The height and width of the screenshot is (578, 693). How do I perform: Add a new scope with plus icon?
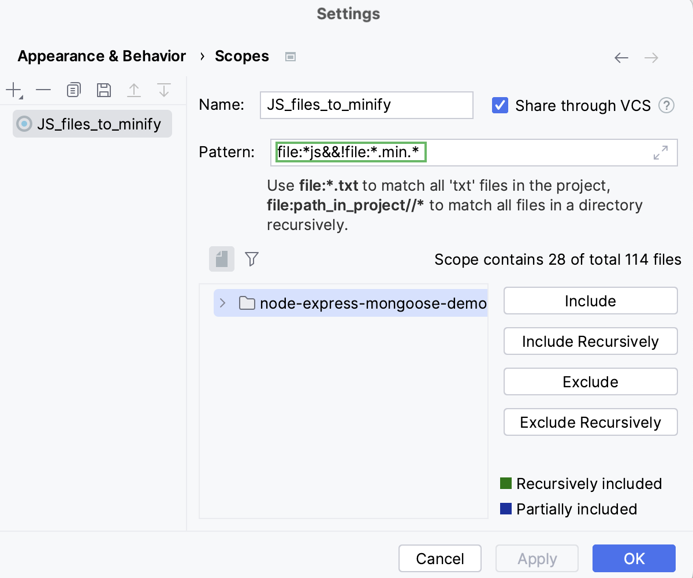coord(13,90)
